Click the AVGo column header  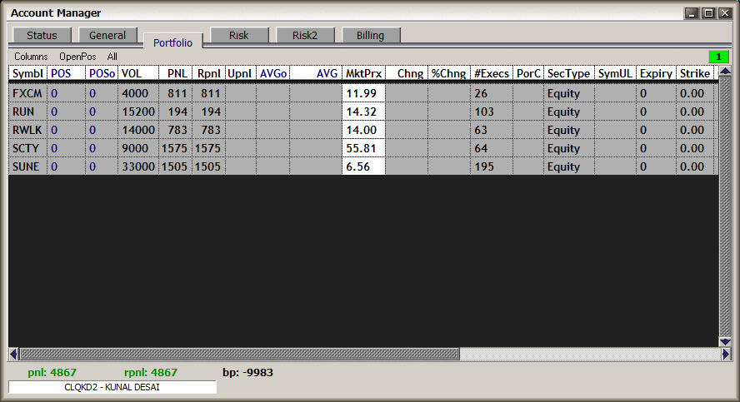[x=273, y=73]
